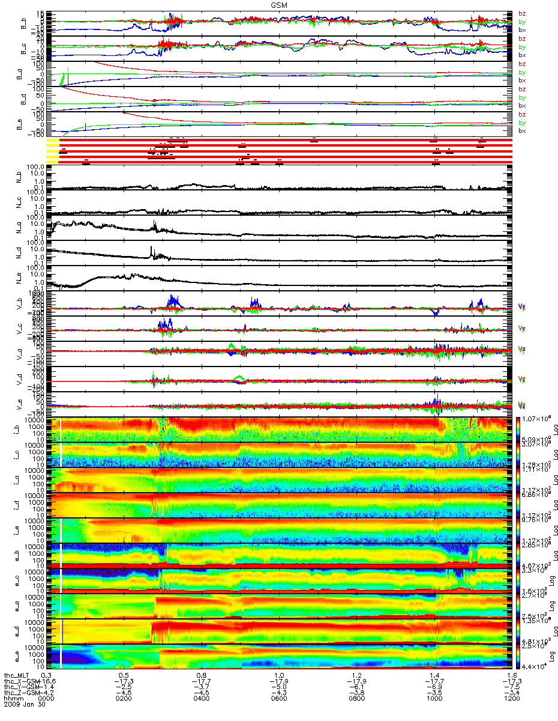Click the i_c ion spectrogram label
The width and height of the screenshot is (558, 721).
click(16, 455)
